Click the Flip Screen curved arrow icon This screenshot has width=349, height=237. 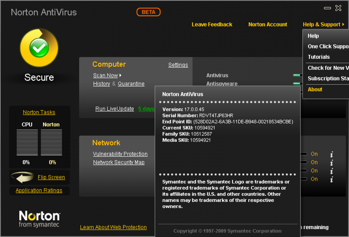pos(23,178)
